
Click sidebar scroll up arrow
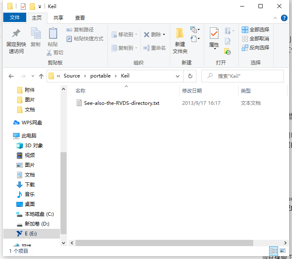pos(63,89)
